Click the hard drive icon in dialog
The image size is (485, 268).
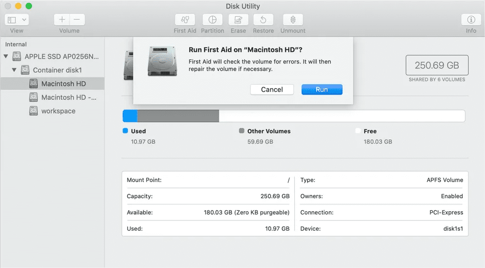(x=162, y=62)
